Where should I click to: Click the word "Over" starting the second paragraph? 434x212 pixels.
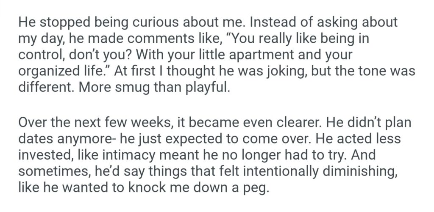point(31,124)
